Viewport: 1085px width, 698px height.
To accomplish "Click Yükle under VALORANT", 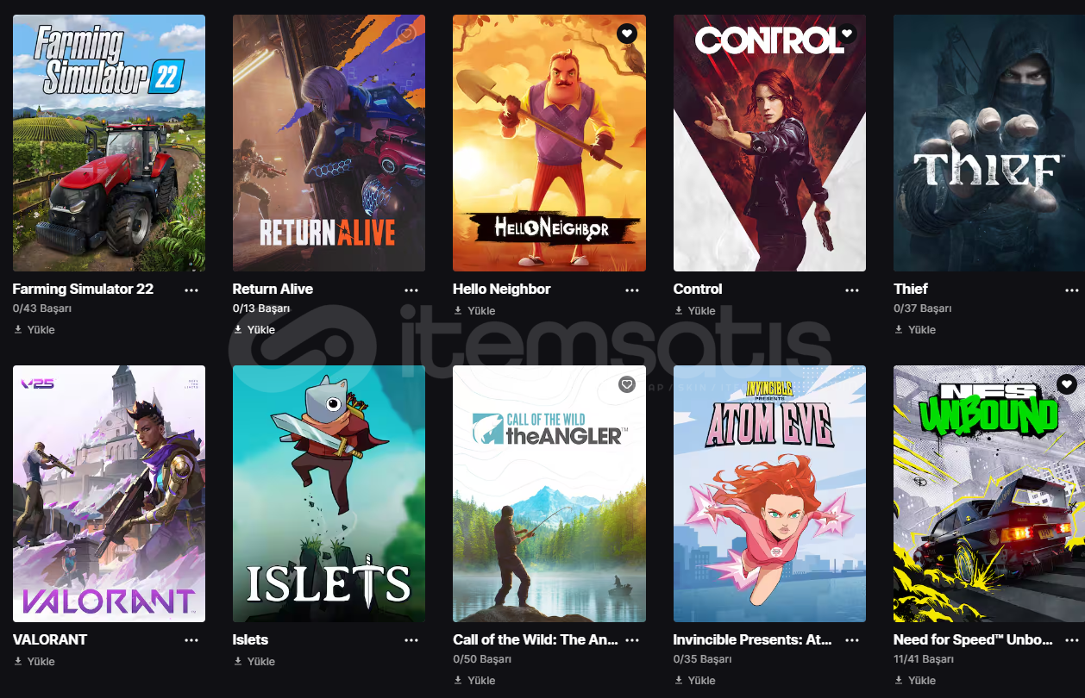I will (x=41, y=661).
